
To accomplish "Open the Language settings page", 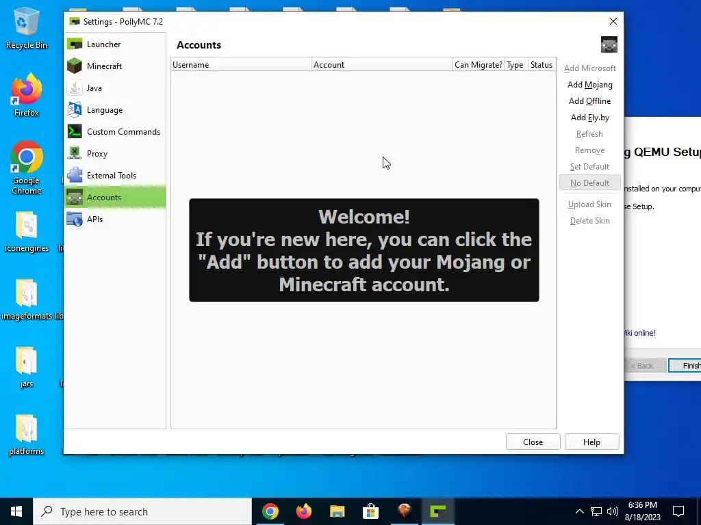I will tap(115, 110).
